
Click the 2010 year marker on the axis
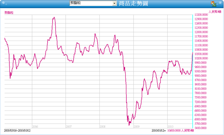pyautogui.click(x=170, y=127)
